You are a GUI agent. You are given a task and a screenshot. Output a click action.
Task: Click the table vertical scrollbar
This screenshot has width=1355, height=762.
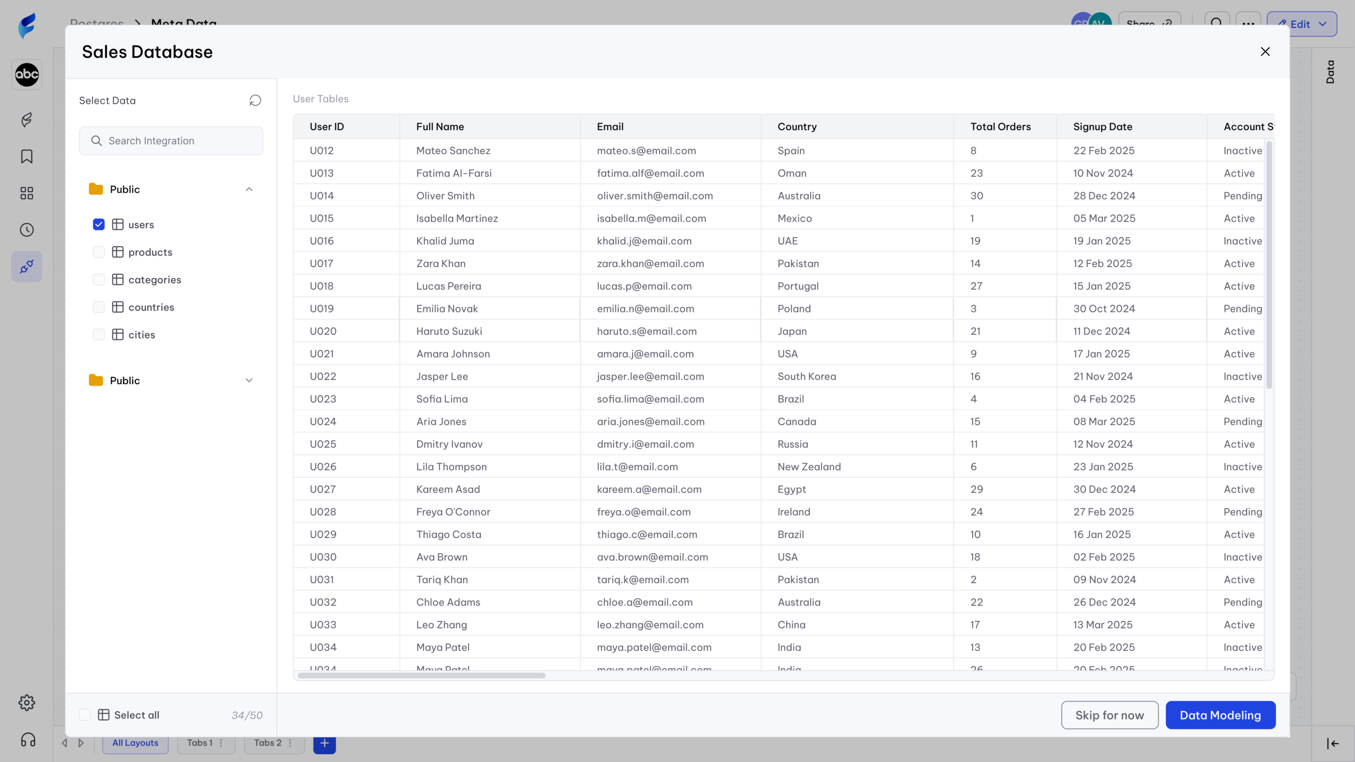point(1269,265)
